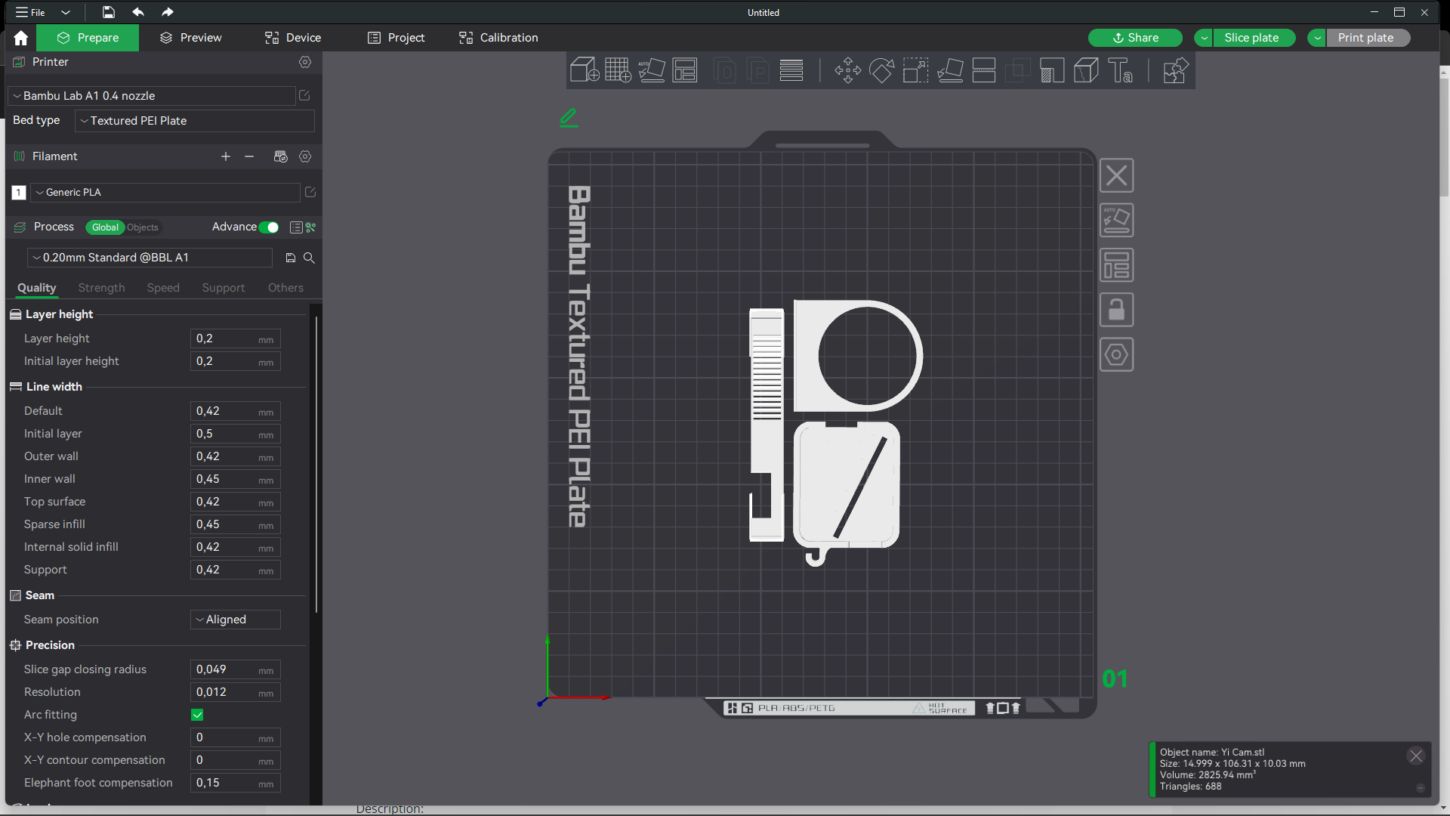Open the Support settings tab

pyautogui.click(x=224, y=288)
